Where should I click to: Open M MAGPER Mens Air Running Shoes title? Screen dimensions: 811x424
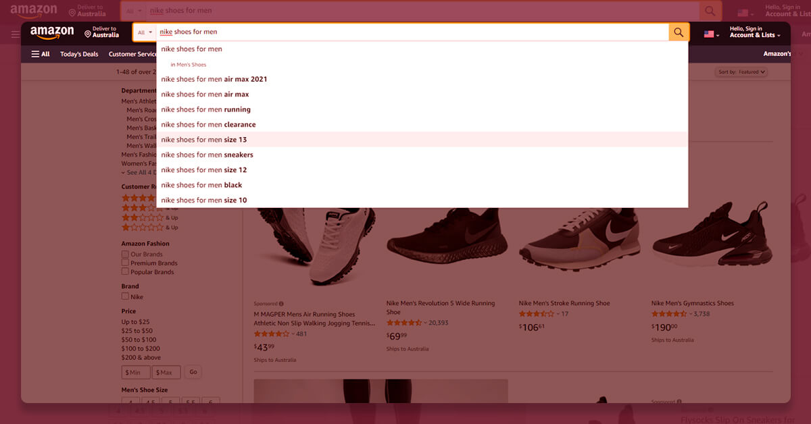(x=314, y=319)
